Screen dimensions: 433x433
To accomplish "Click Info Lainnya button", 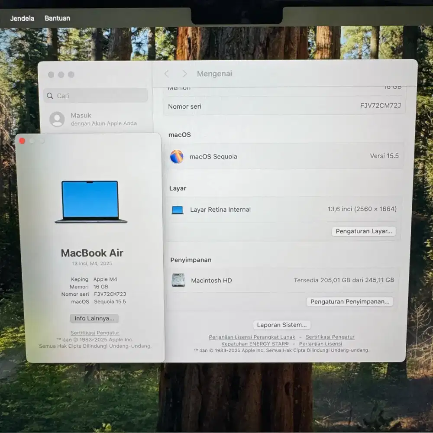I will coord(94,318).
